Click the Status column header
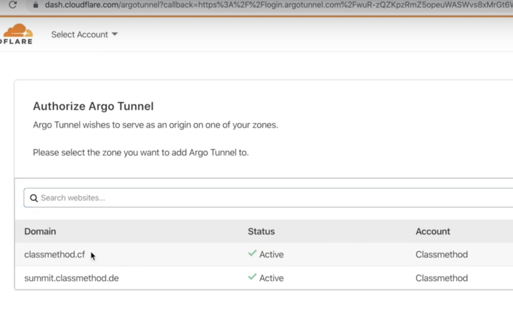 (x=261, y=231)
